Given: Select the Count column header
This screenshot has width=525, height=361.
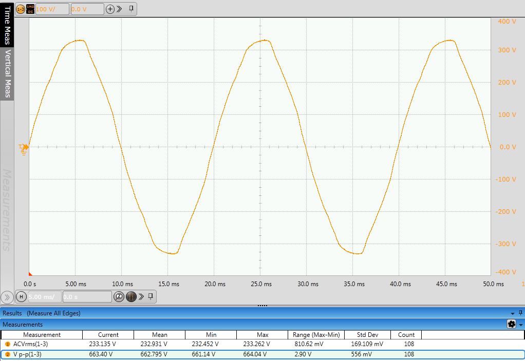Looking at the screenshot, I should point(406,335).
